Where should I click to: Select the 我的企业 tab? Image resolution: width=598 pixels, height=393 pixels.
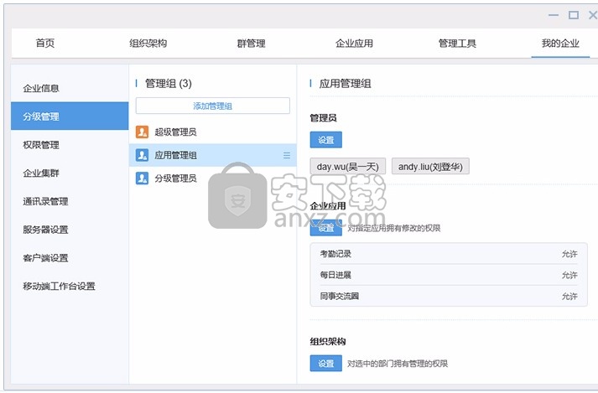click(560, 43)
